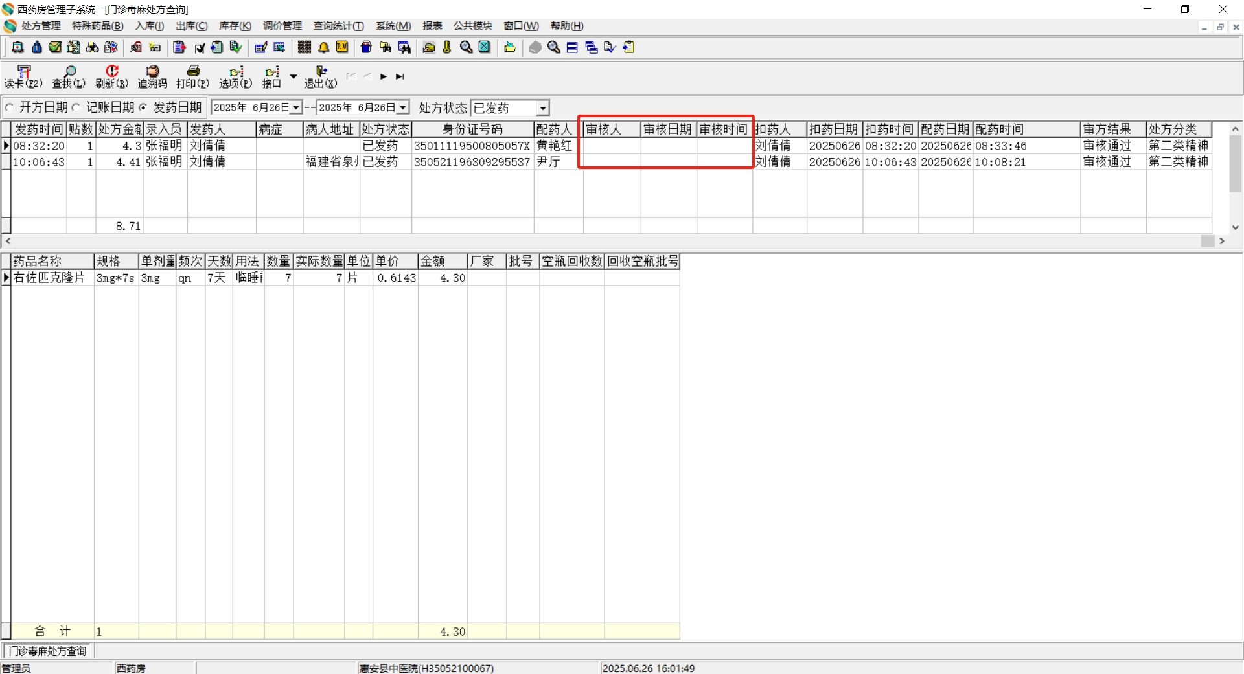Click the document with red arrow icon
The width and height of the screenshot is (1244, 674).
[179, 47]
